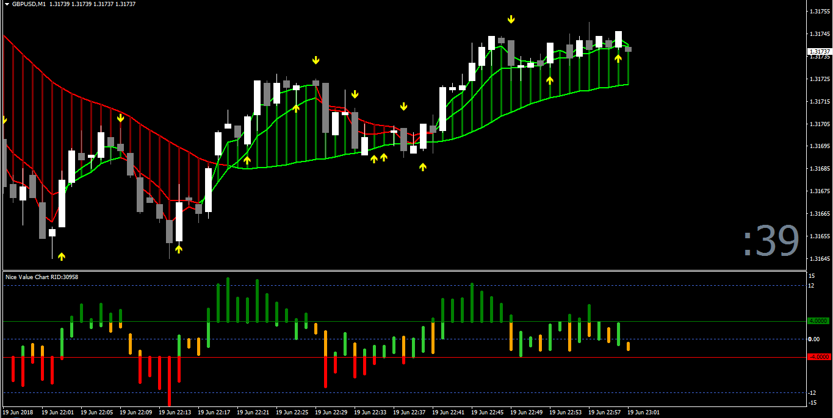
Task: Click the 1.31645 price axis label
Action: pos(820,259)
